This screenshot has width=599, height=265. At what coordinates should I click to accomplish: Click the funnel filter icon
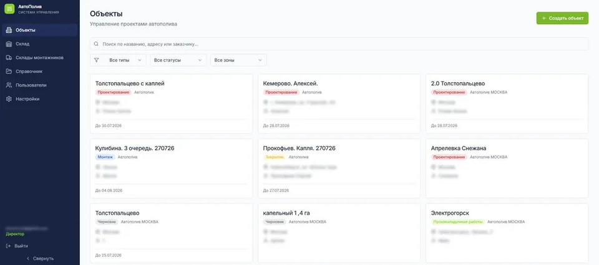pos(96,60)
